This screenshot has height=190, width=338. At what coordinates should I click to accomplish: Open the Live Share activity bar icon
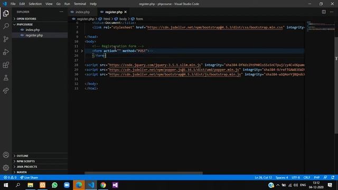tap(6, 90)
